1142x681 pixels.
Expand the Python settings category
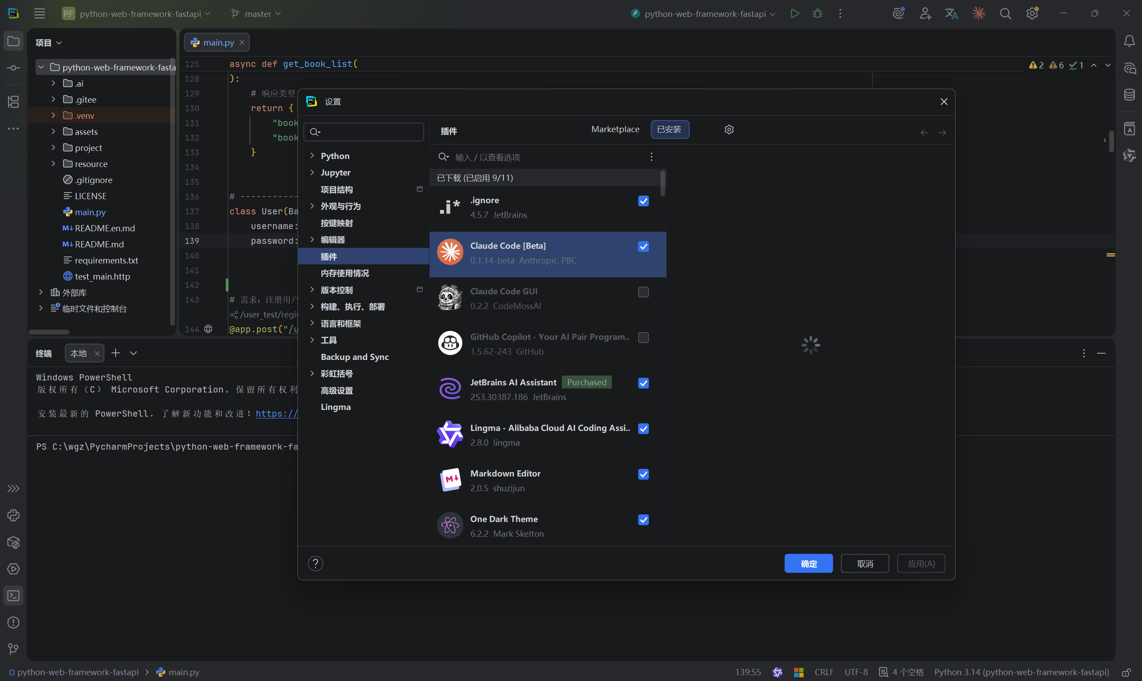click(x=312, y=155)
